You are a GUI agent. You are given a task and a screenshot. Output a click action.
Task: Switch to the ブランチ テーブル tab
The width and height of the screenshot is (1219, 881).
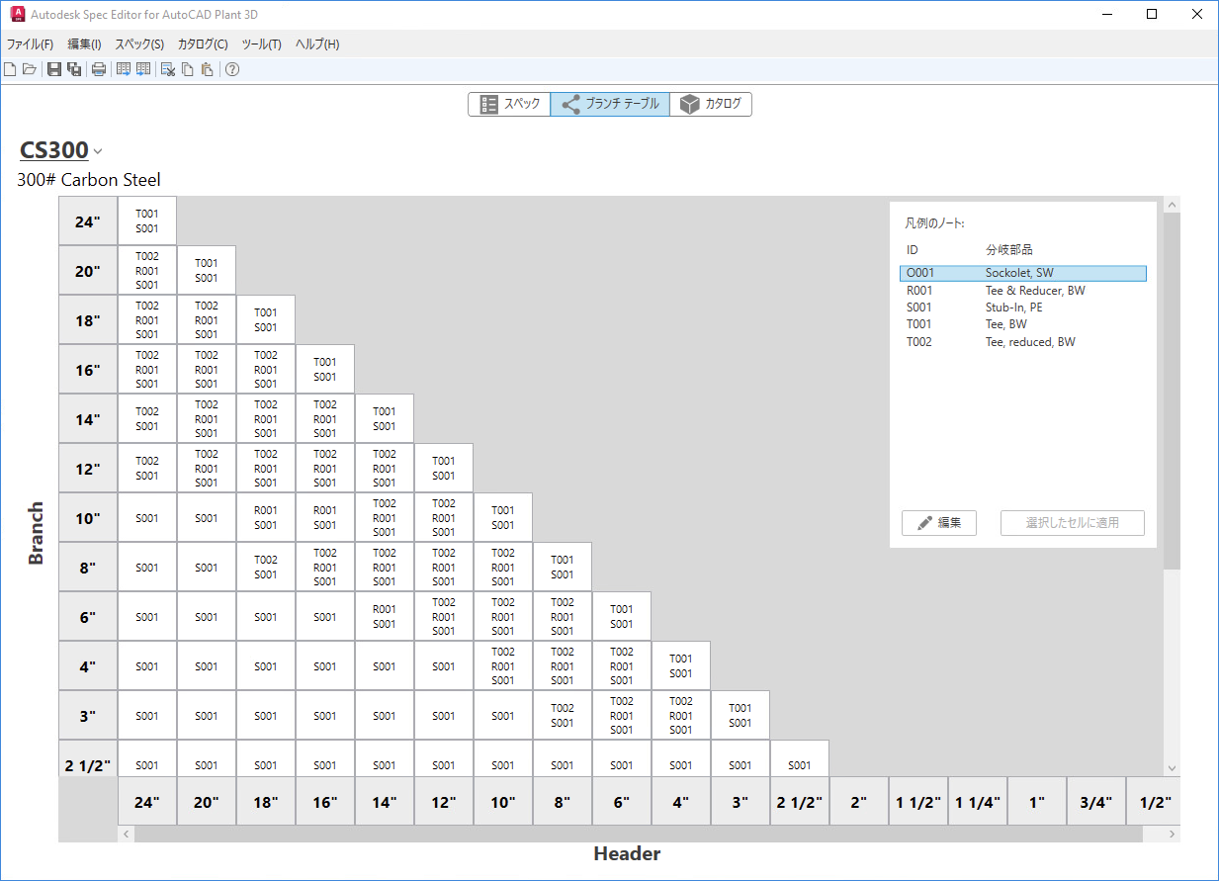tap(610, 104)
